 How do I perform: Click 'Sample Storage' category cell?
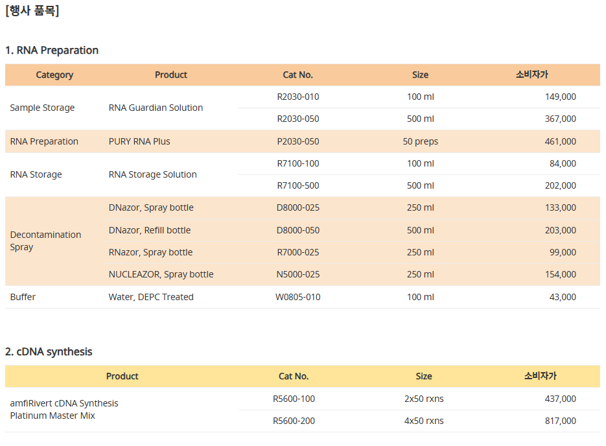click(x=42, y=108)
